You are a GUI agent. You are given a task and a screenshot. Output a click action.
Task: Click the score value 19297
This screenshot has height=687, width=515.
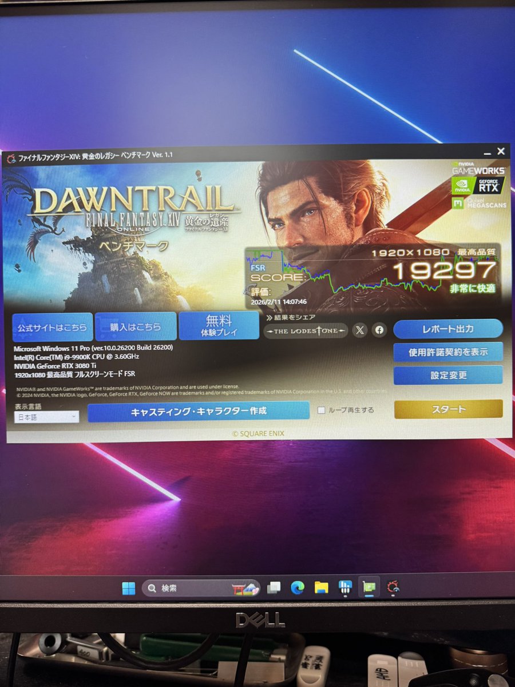443,271
